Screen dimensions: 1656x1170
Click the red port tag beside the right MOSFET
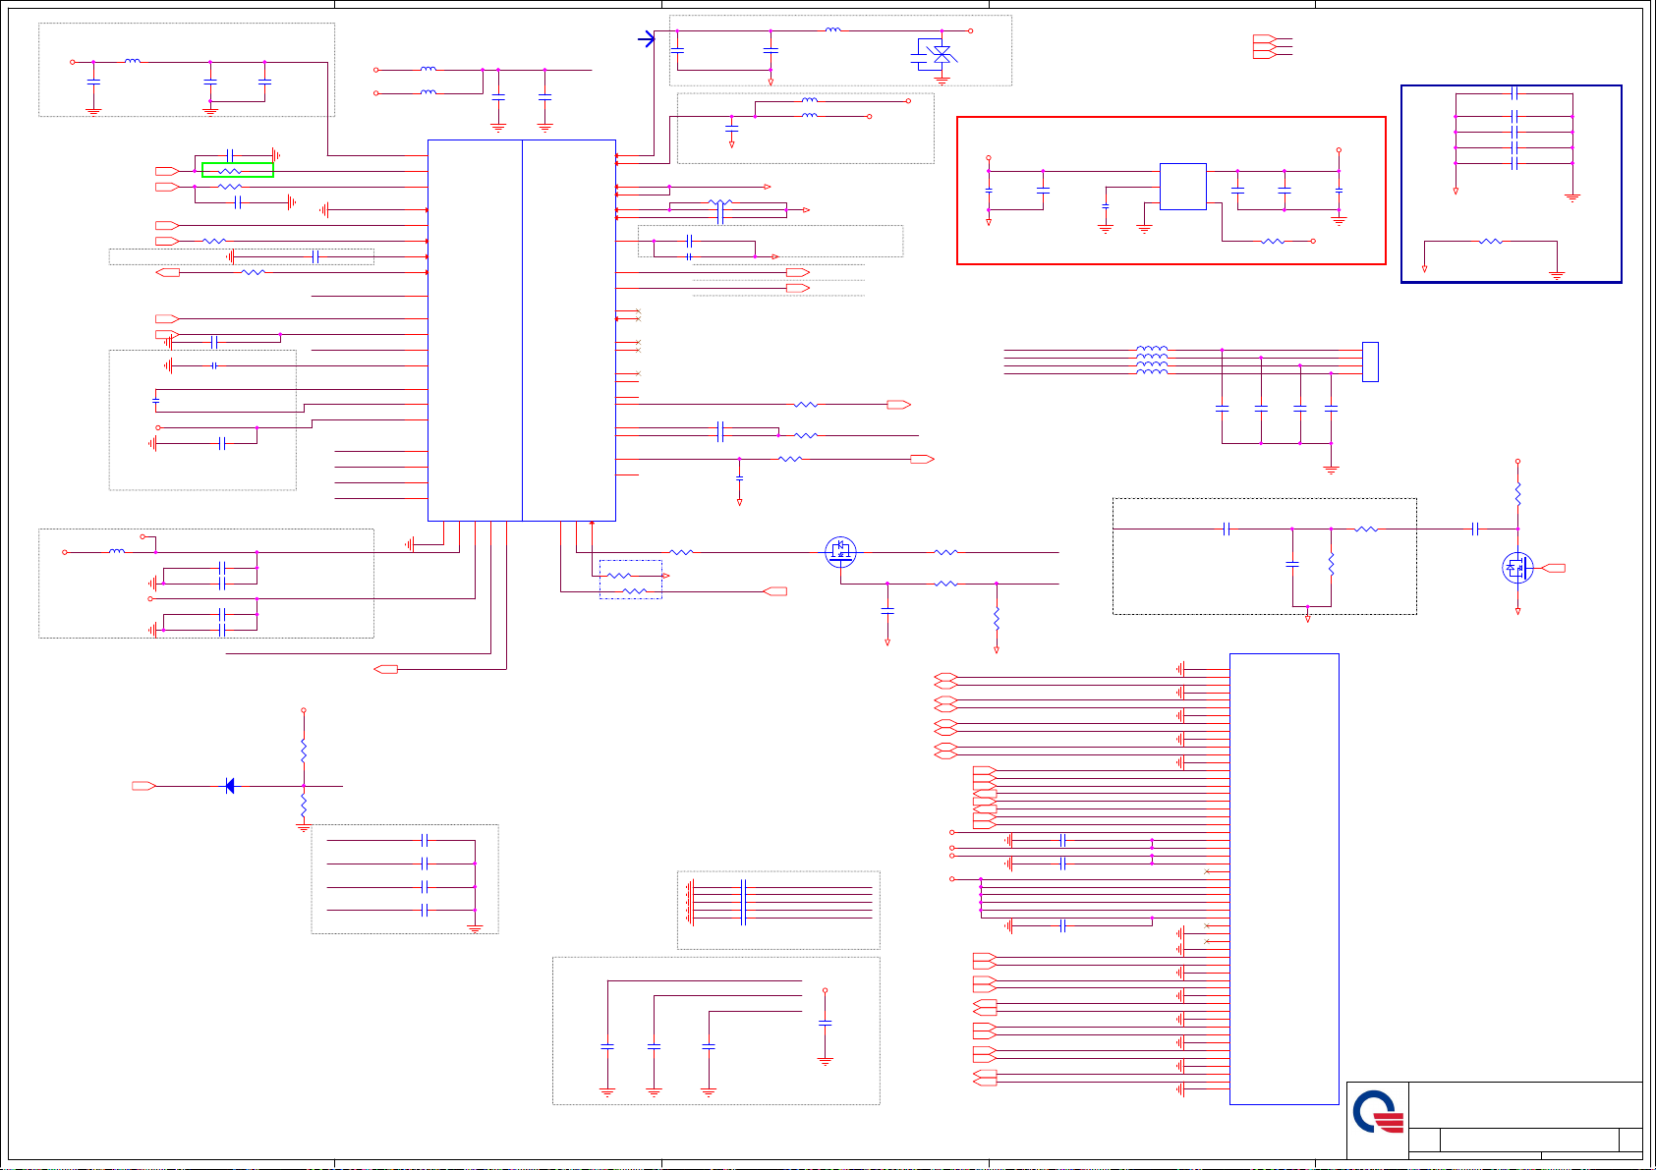coord(1554,568)
